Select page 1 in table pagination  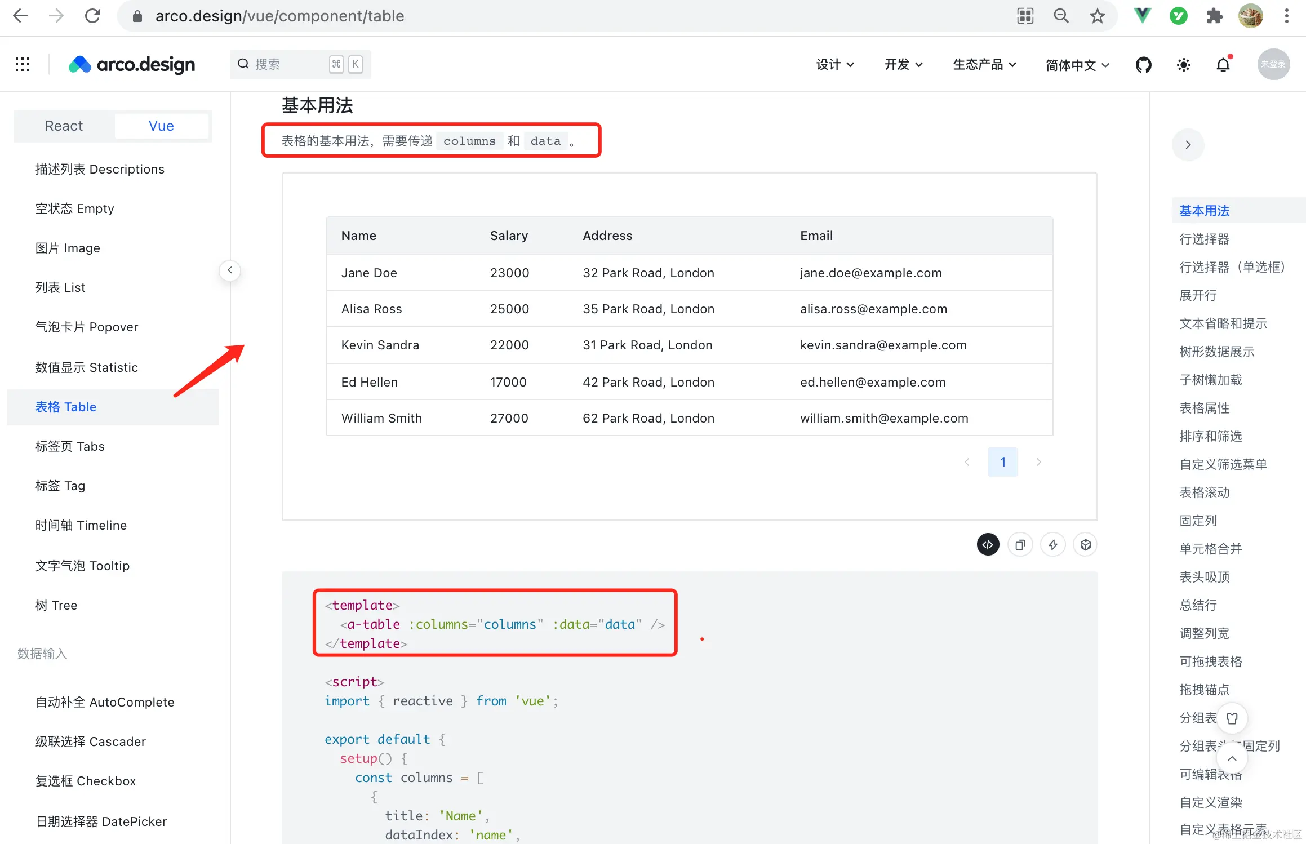1002,462
